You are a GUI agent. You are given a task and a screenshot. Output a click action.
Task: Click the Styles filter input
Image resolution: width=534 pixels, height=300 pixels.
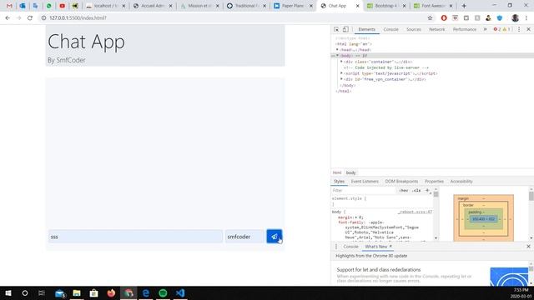pos(365,191)
